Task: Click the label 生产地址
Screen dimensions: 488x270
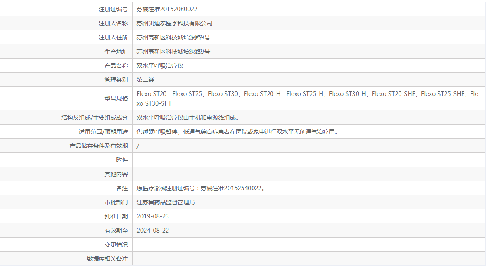Action: 116,52
